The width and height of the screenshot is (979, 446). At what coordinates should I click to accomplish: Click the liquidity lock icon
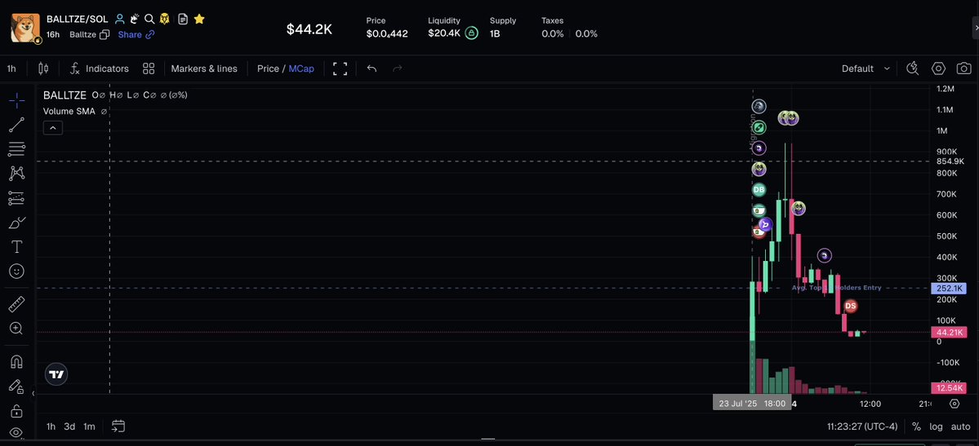(471, 33)
